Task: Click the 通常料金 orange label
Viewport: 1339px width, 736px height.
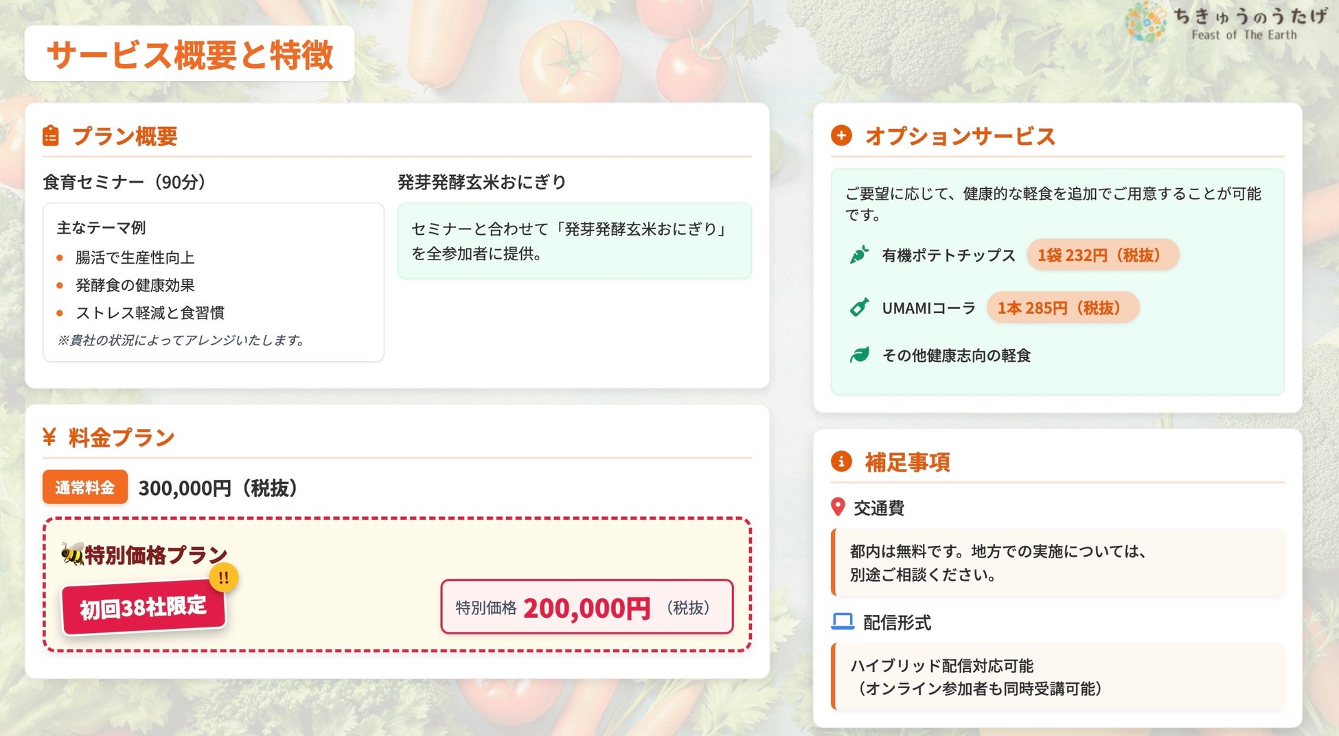Action: pos(85,487)
